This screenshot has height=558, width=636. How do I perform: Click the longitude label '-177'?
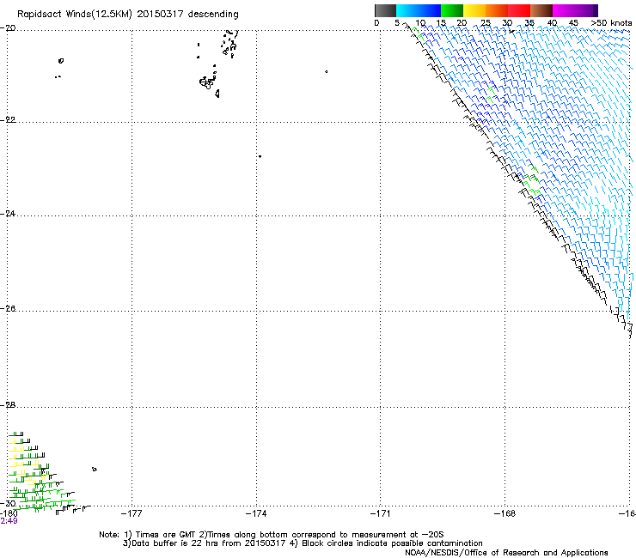[131, 513]
